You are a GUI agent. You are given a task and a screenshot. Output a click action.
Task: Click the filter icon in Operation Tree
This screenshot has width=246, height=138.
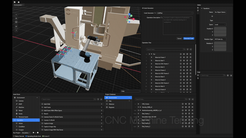[x=188, y=49]
